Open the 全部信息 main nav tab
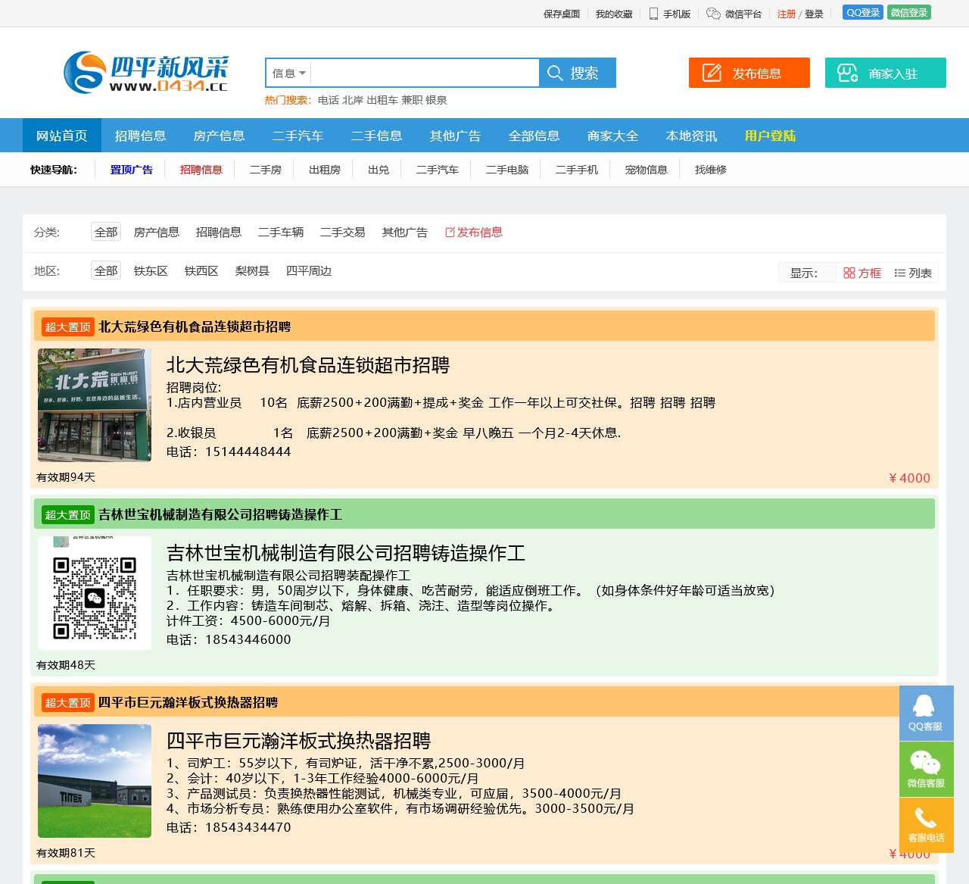This screenshot has height=884, width=969. [x=534, y=136]
